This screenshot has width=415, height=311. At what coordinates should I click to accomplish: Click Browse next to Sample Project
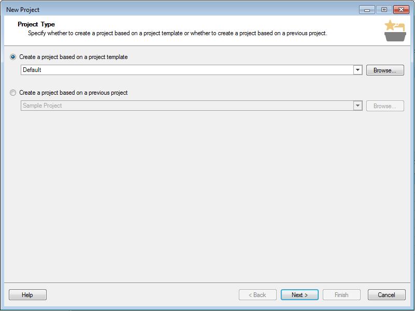pos(385,106)
